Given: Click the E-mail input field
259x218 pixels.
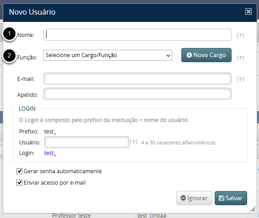Looking at the screenshot, I should pos(137,79).
